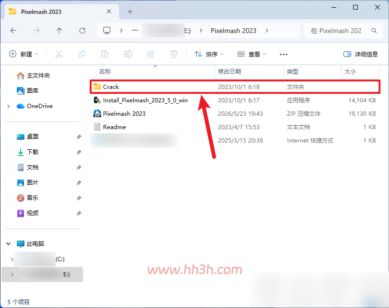Expand hidden path ellipsis in address bar

pos(135,30)
